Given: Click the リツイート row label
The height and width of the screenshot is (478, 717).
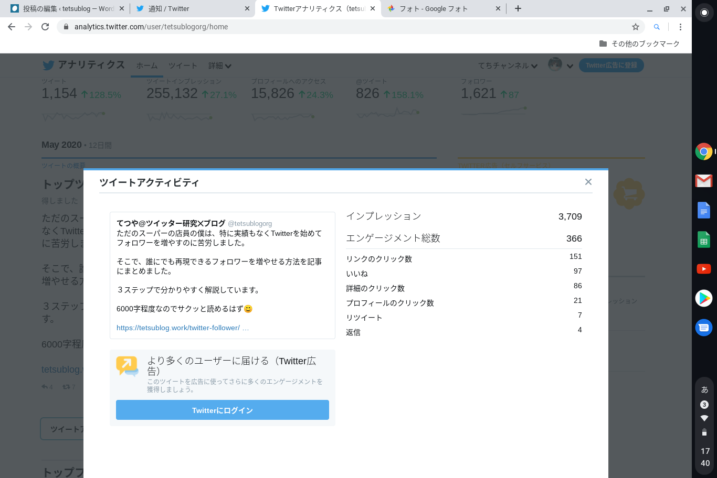Looking at the screenshot, I should (x=364, y=318).
